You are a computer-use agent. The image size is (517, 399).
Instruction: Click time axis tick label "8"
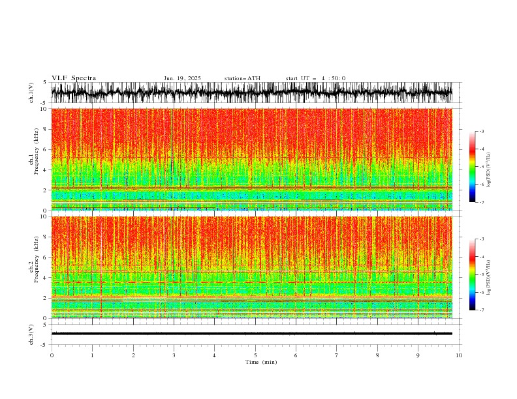[x=377, y=355]
